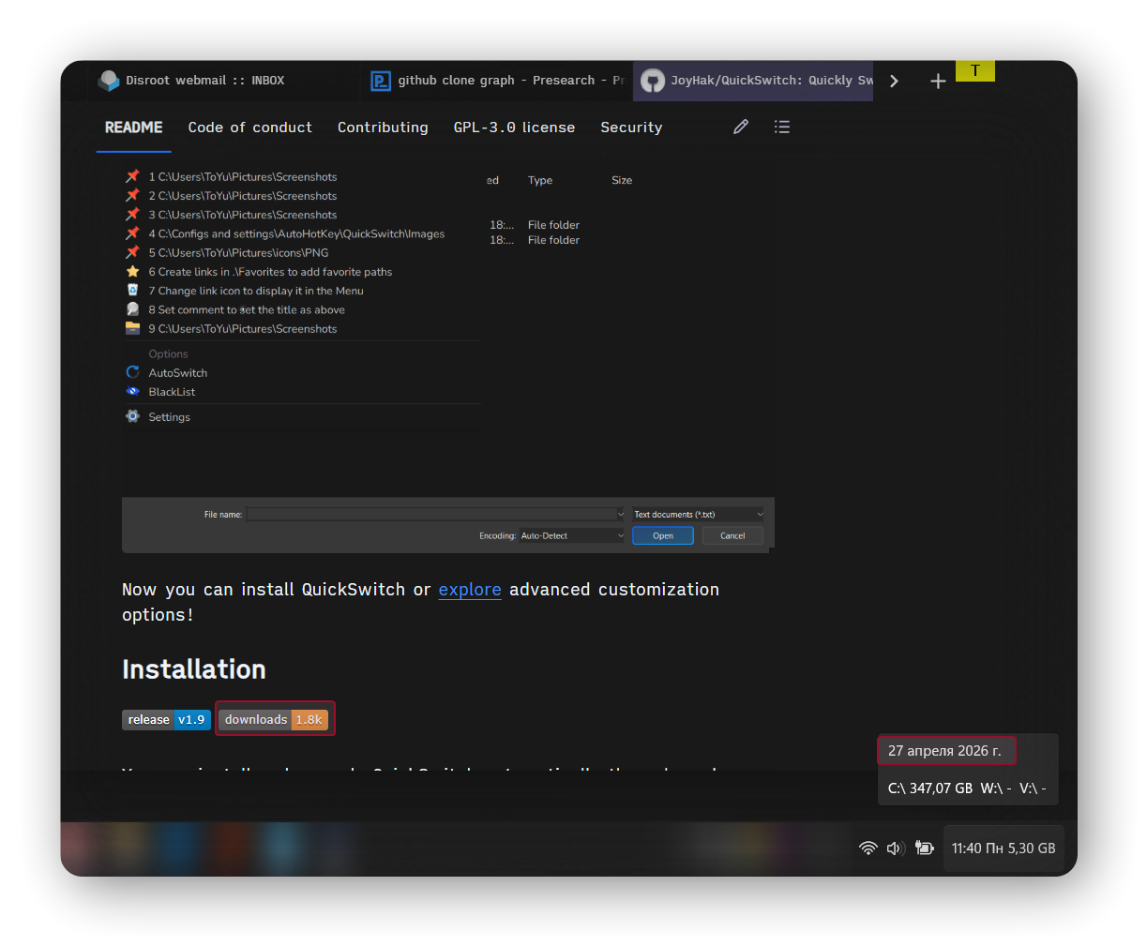Screen dimensions: 1147x946
Task: Select menu row 2 C:\Users\ToYu\Pictures\Screenshots
Action: coord(243,196)
